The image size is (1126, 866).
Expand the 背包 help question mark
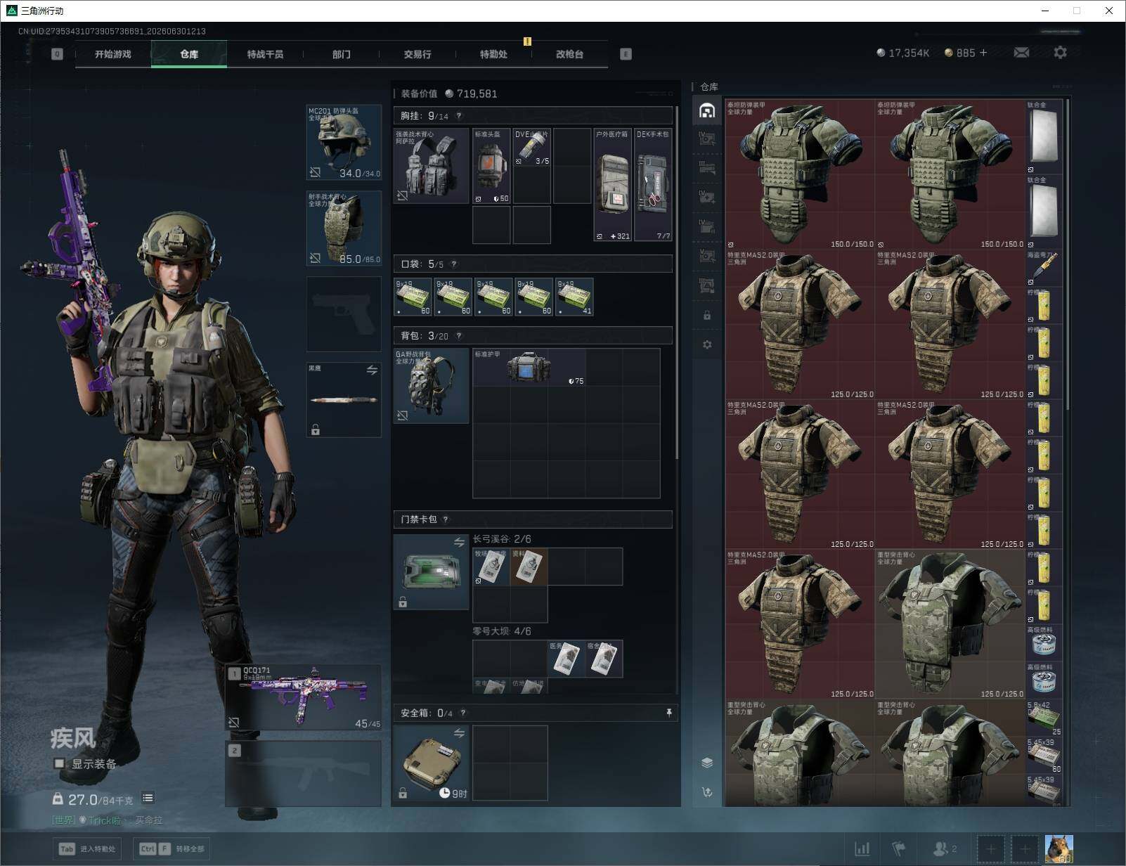pos(459,336)
